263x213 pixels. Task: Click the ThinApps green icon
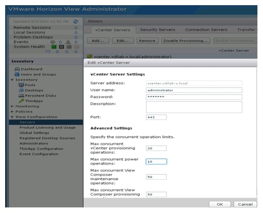(21, 101)
